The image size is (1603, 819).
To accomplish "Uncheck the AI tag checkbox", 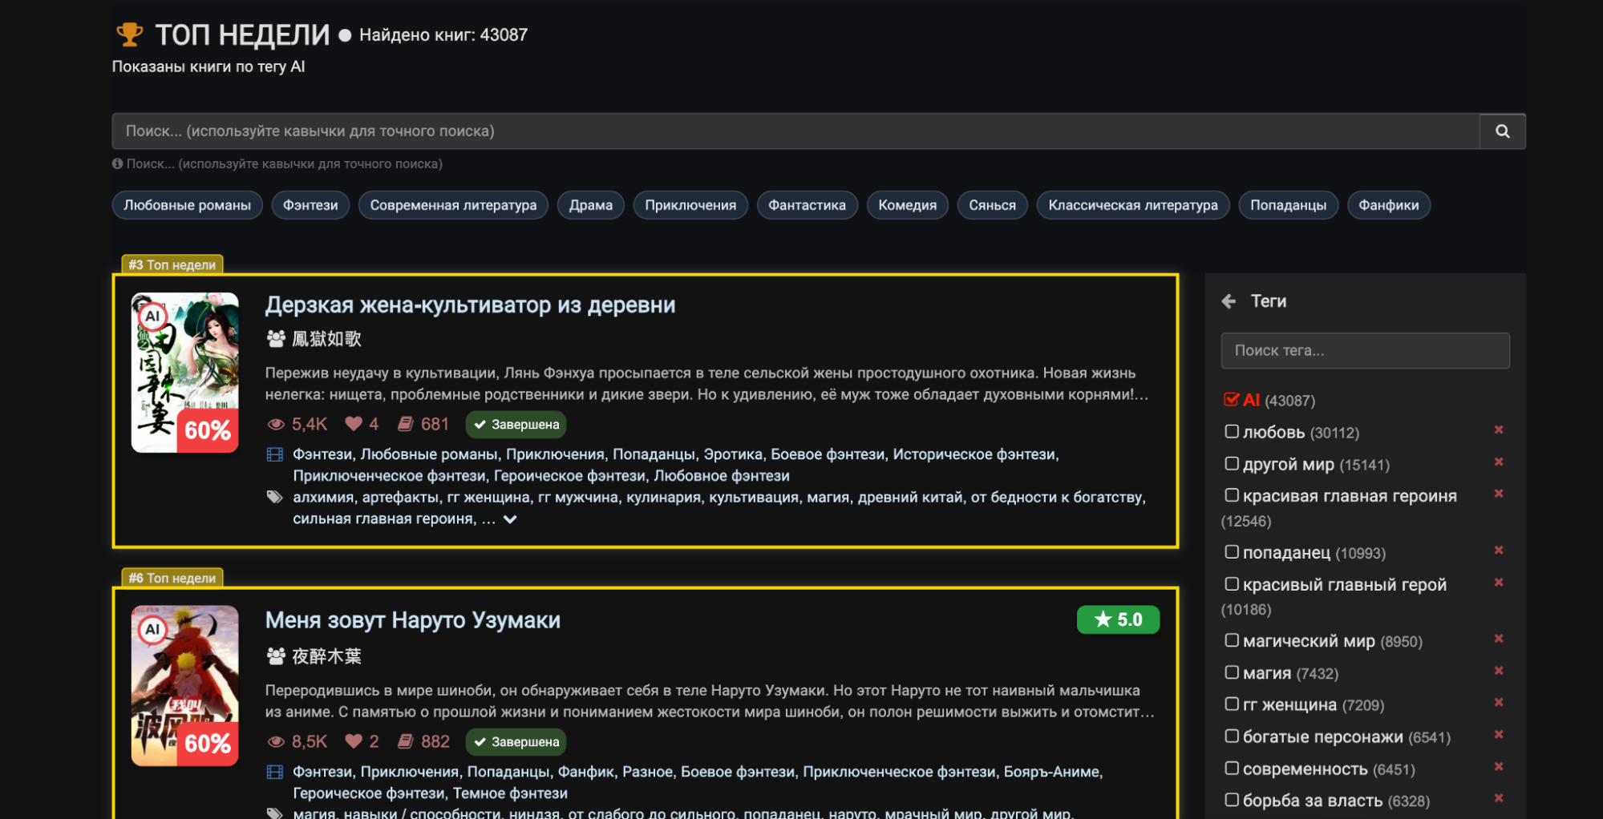I will [x=1231, y=399].
